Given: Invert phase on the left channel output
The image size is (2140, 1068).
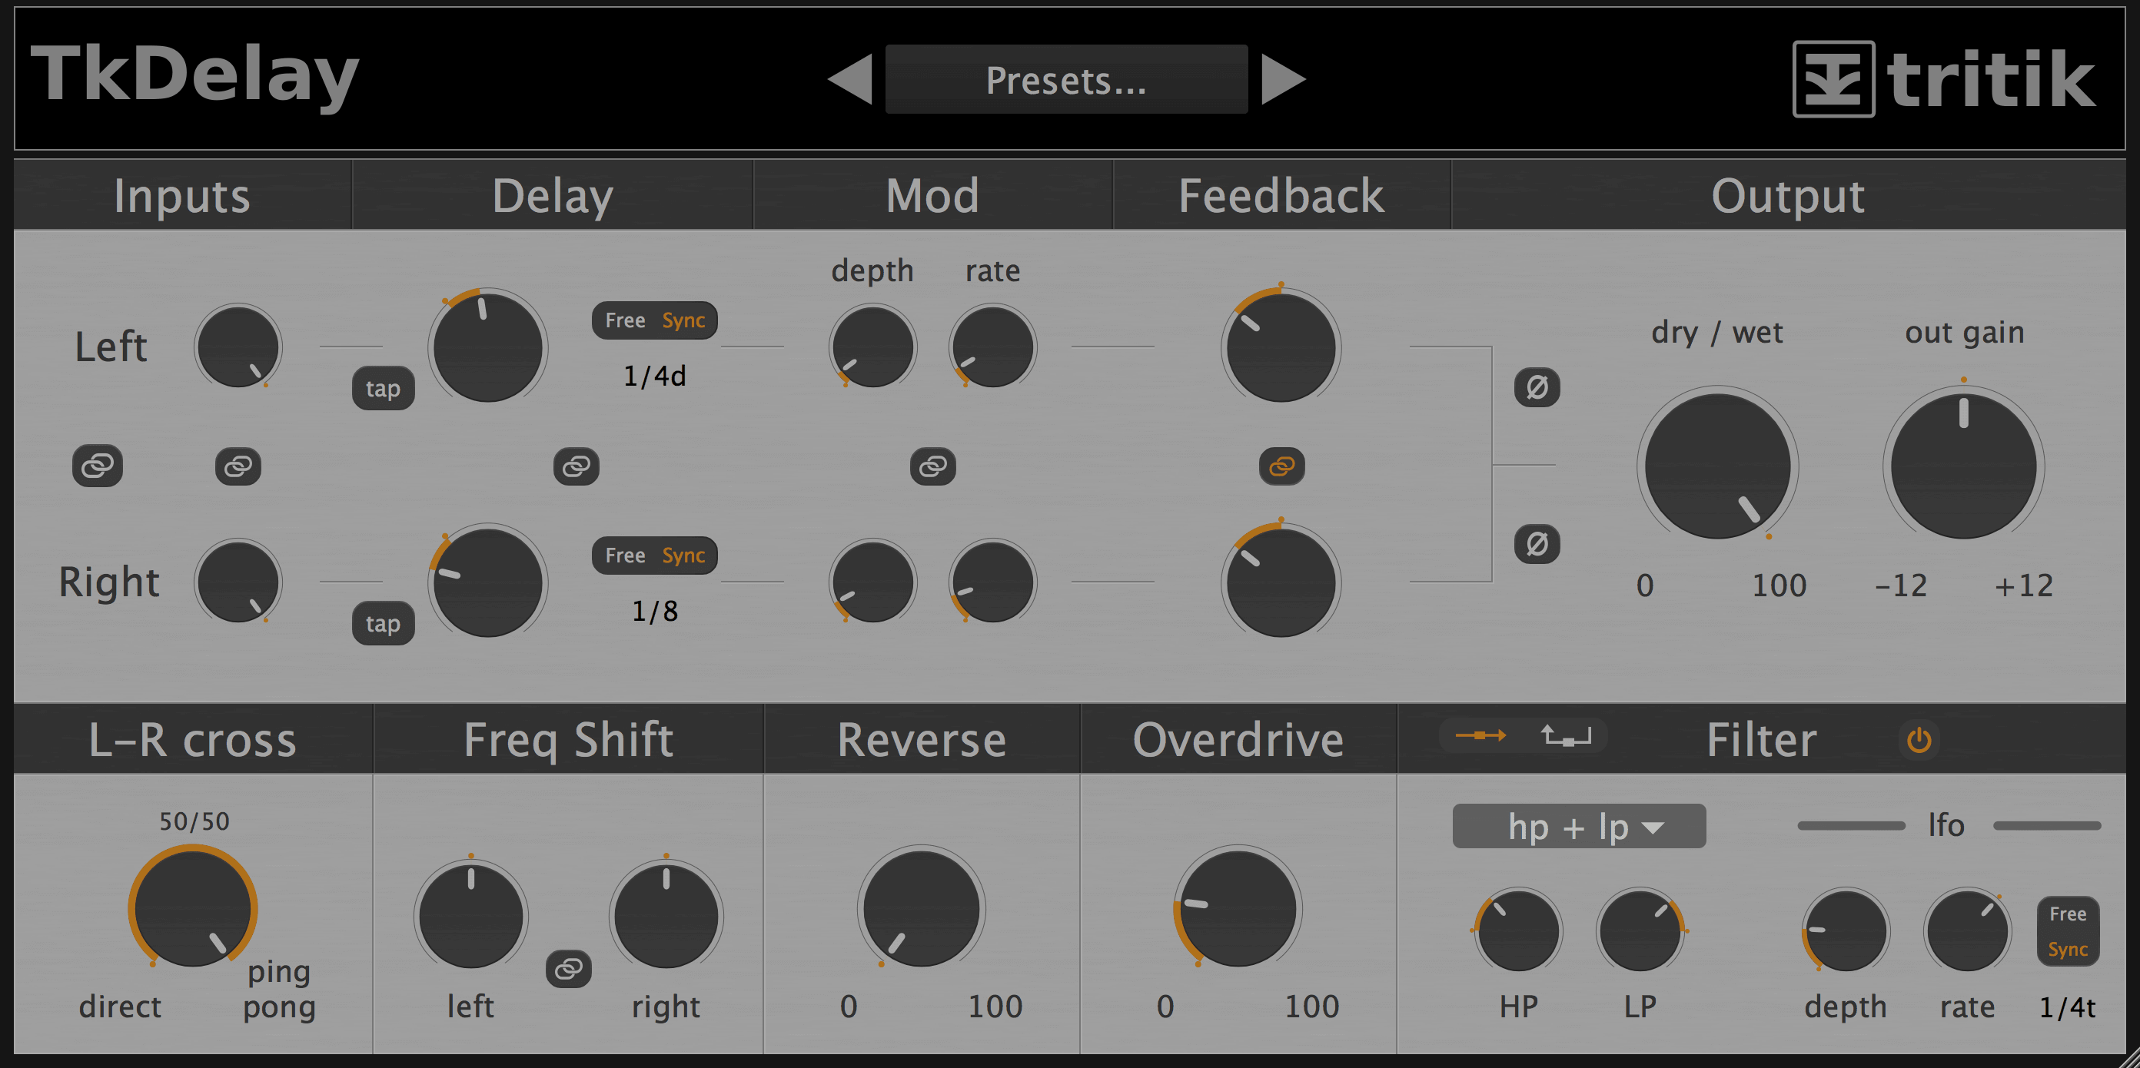Looking at the screenshot, I should click(1536, 387).
